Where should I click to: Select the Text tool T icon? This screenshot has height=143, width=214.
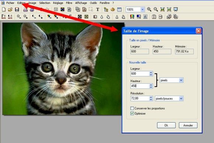[x=97, y=10]
